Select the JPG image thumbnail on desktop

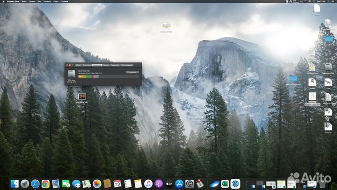82,96
